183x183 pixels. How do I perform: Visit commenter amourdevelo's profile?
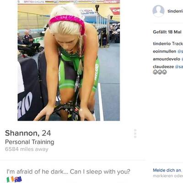(x=167, y=59)
